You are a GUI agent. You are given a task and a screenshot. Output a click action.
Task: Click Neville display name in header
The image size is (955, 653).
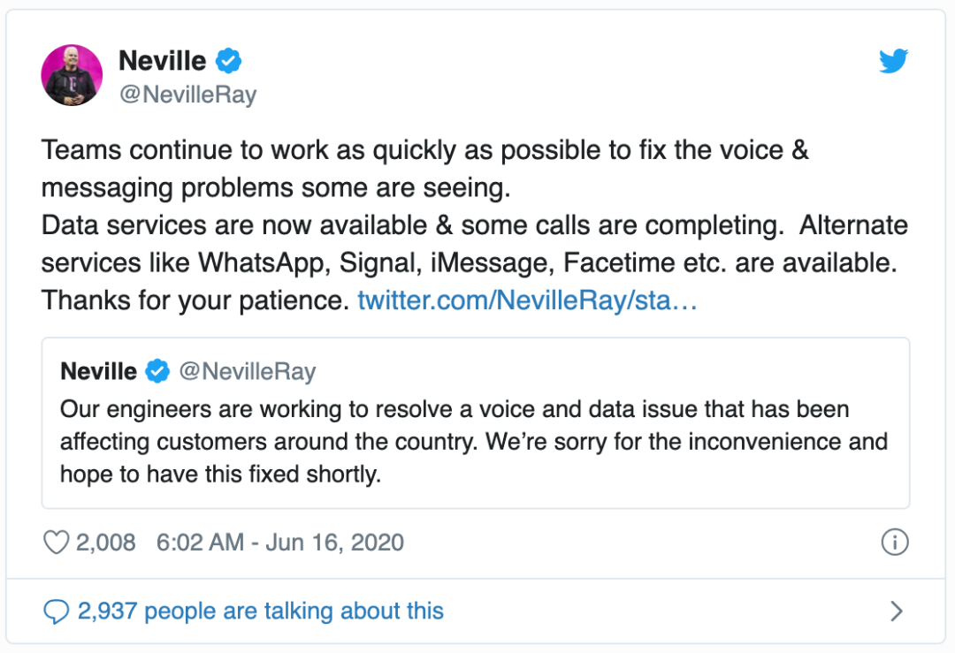[163, 61]
